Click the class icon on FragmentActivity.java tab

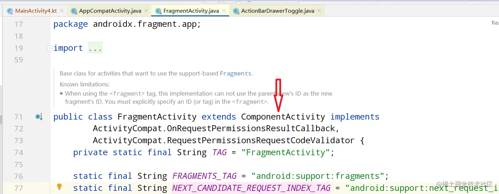tap(159, 11)
